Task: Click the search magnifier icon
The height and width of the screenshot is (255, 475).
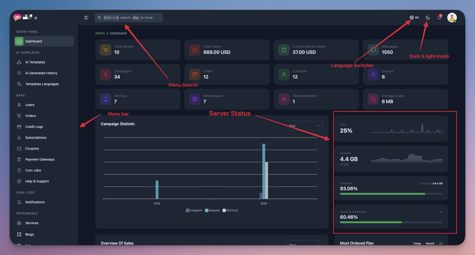Action: coord(99,17)
